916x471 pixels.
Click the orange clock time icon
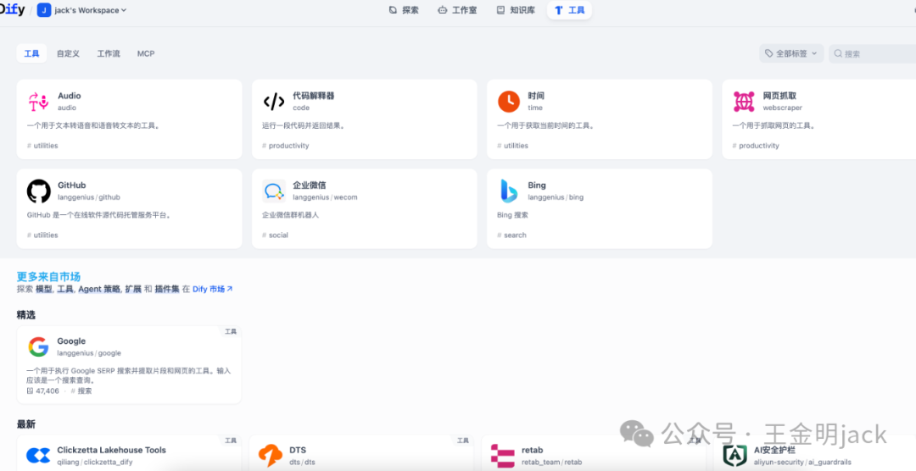point(509,102)
